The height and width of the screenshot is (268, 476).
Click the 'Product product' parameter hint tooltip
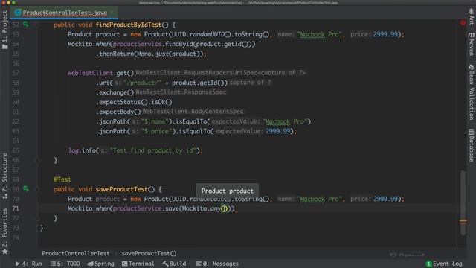coord(228,191)
